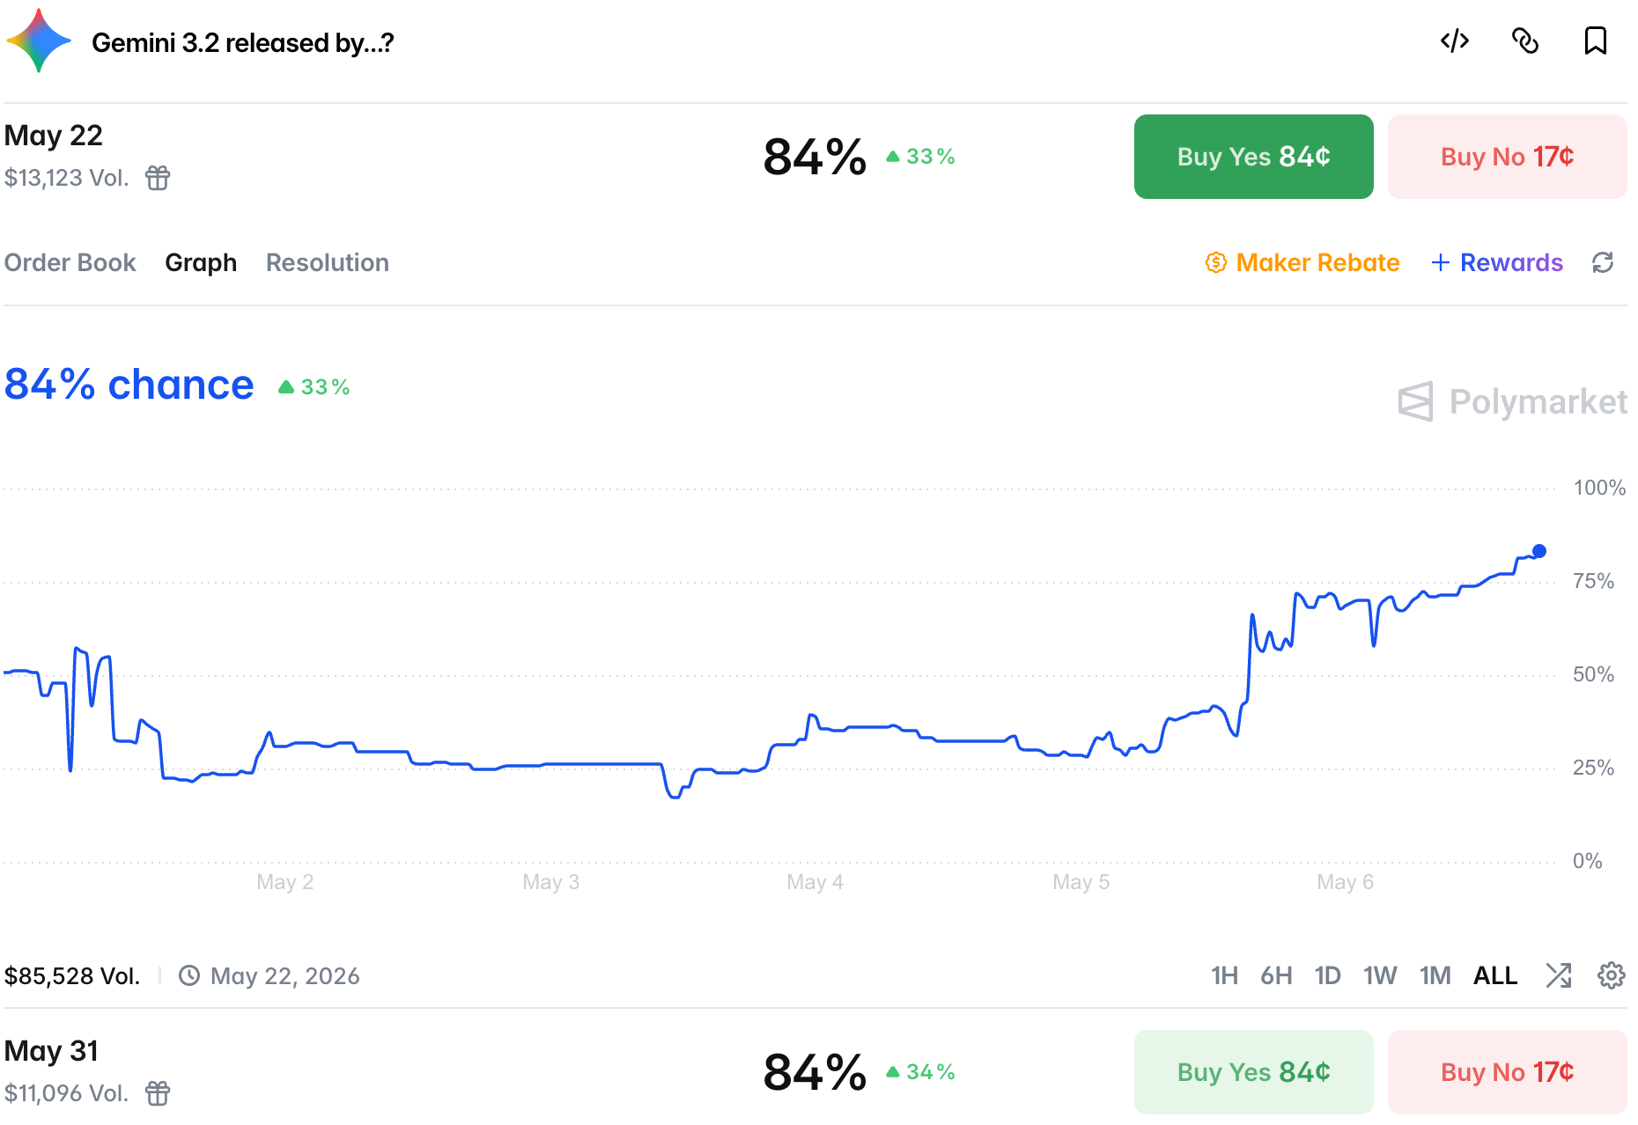
Task: Open the Resolution tab
Action: 328,262
